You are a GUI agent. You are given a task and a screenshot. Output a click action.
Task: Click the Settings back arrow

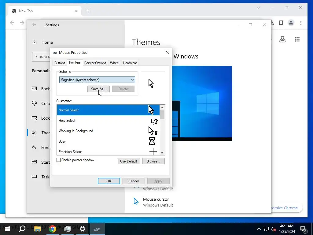pos(34,25)
